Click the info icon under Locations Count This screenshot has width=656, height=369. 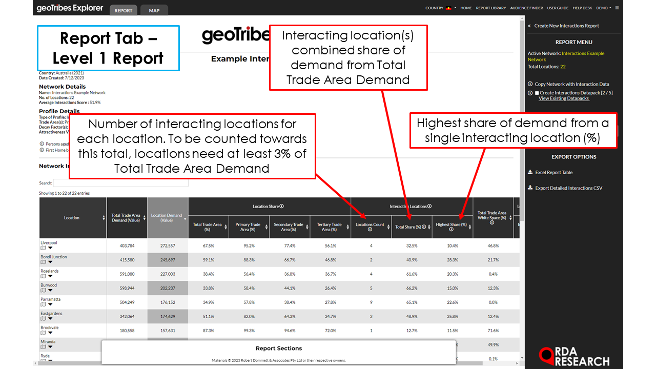(370, 230)
